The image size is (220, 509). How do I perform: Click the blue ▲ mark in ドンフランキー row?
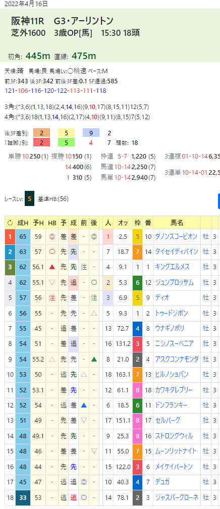point(84,405)
